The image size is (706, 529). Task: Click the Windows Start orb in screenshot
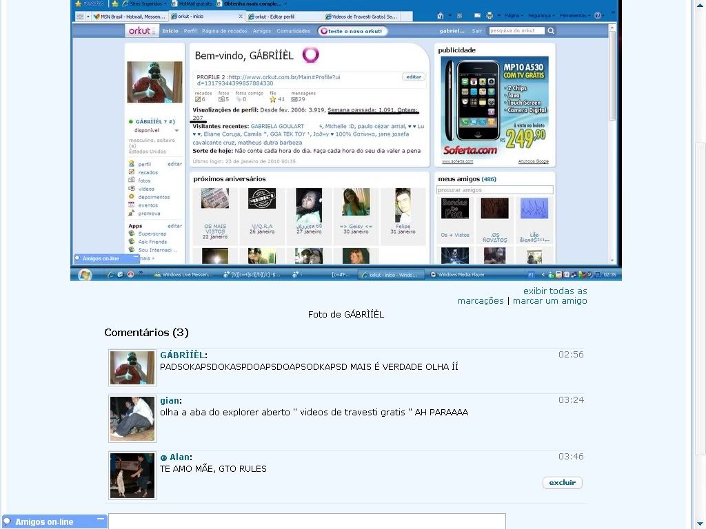tap(85, 274)
